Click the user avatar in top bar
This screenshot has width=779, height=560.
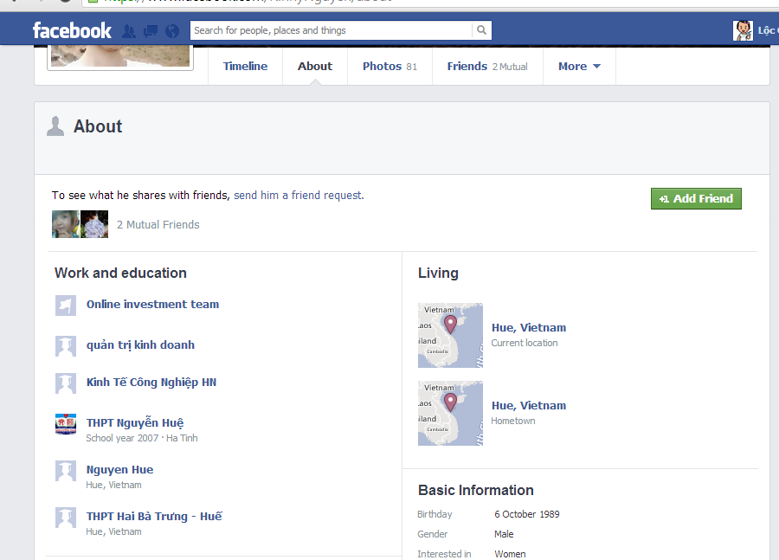click(743, 30)
